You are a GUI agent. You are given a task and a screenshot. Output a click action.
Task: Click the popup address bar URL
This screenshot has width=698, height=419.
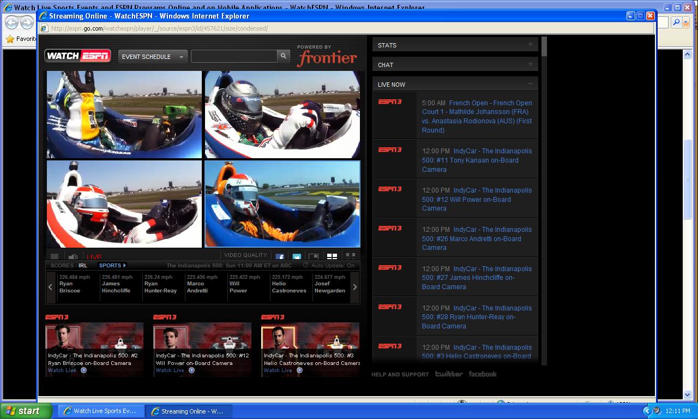159,28
